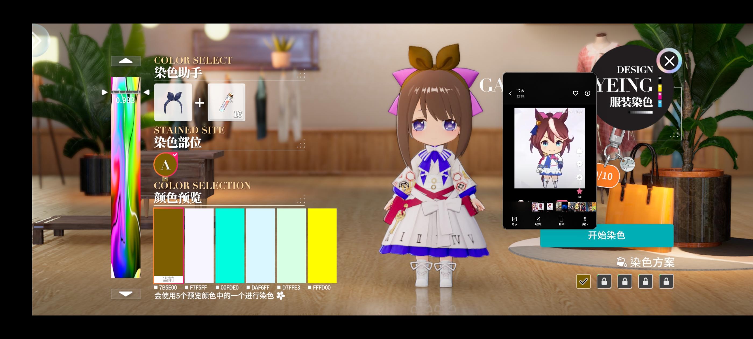This screenshot has height=339, width=753.
Task: Expand the side panel arrow at top-left
Action: 38,40
